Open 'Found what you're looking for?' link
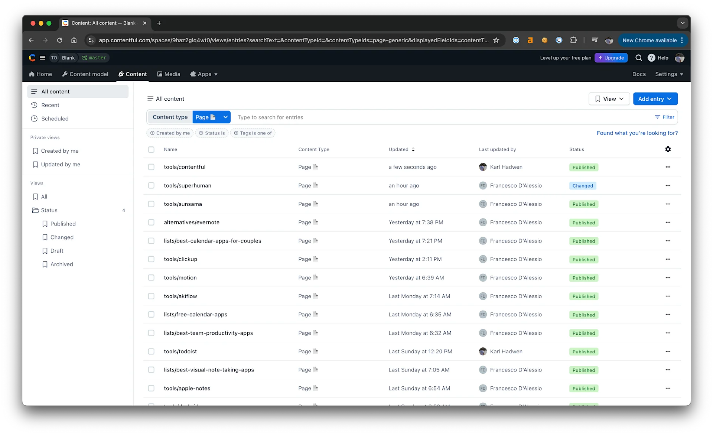Image resolution: width=713 pixels, height=435 pixels. [637, 133]
